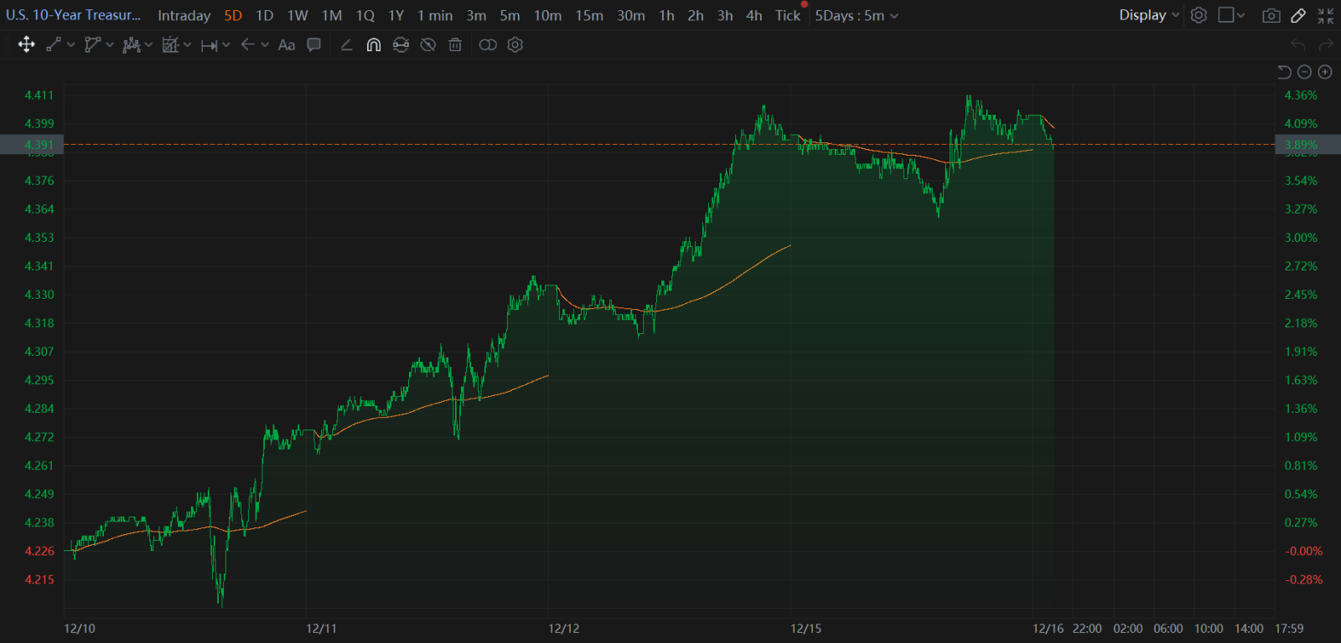Click the 12/11 date label on time axis

click(321, 628)
